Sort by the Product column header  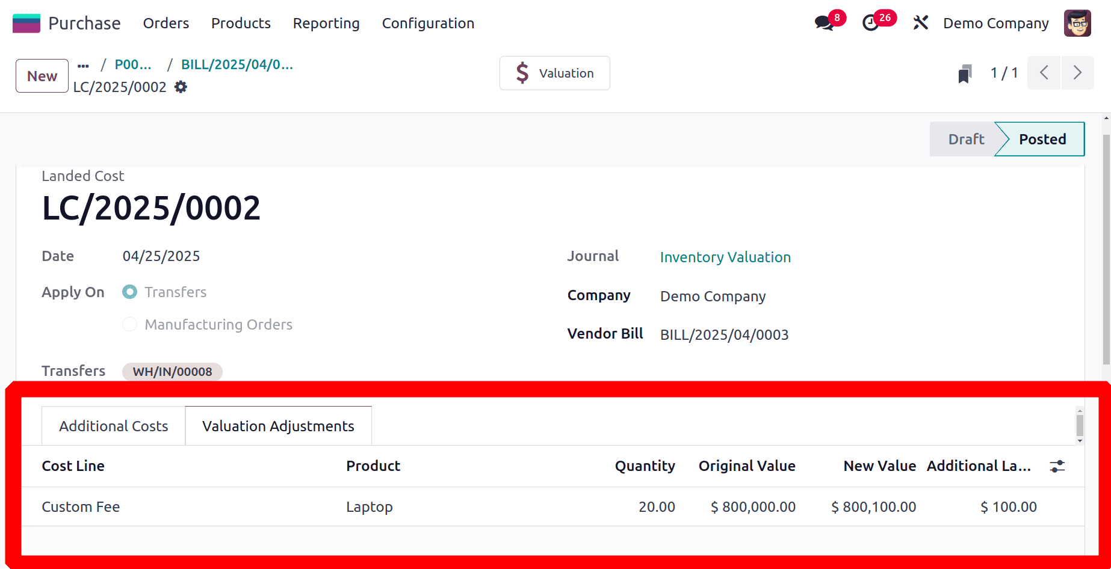(373, 466)
